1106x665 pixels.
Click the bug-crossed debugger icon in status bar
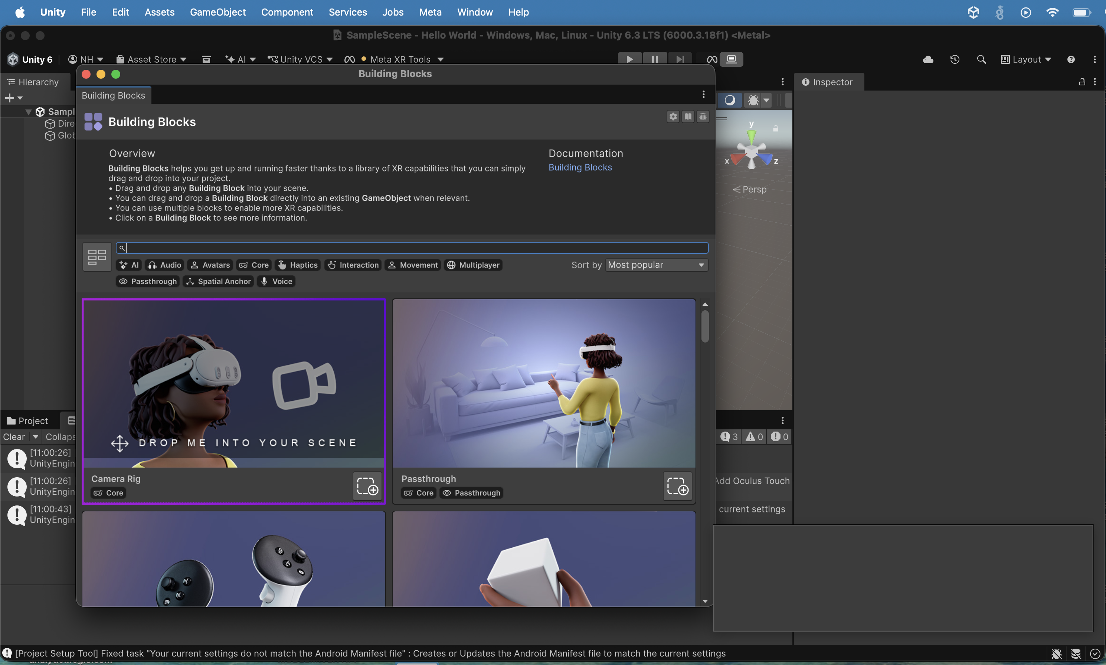pyautogui.click(x=1056, y=654)
